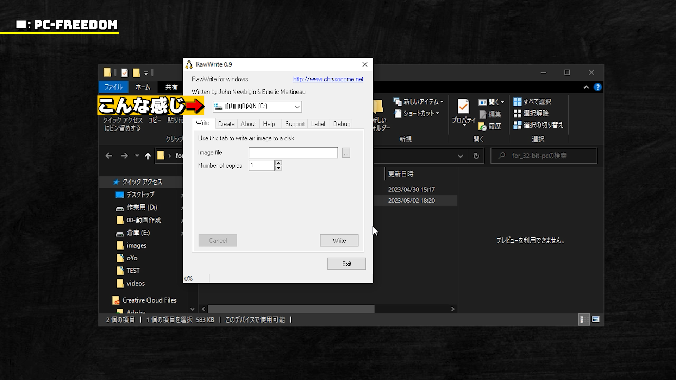The width and height of the screenshot is (676, 380).
Task: Click the New item icon
Action: click(x=398, y=102)
